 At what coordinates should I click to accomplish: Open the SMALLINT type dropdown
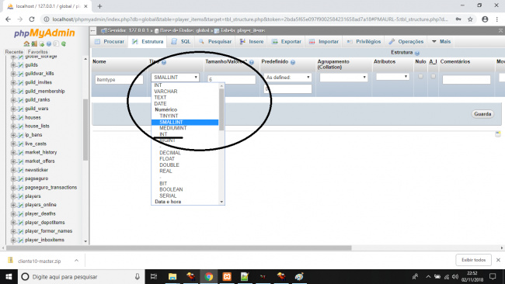[176, 77]
